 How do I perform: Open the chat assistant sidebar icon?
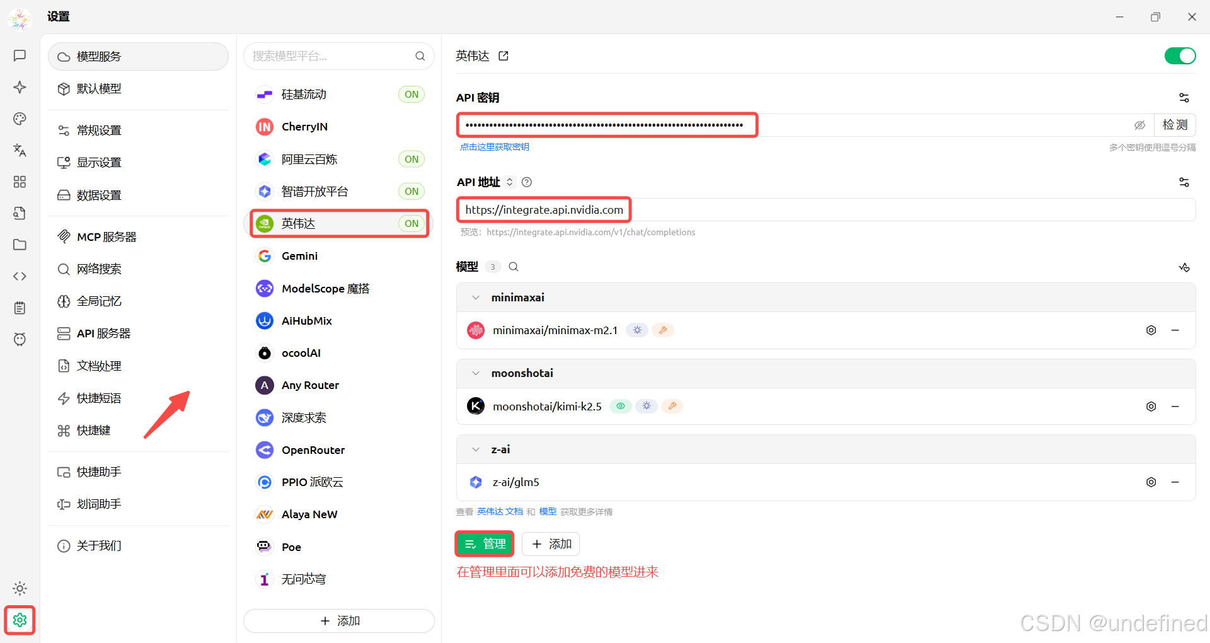click(20, 55)
